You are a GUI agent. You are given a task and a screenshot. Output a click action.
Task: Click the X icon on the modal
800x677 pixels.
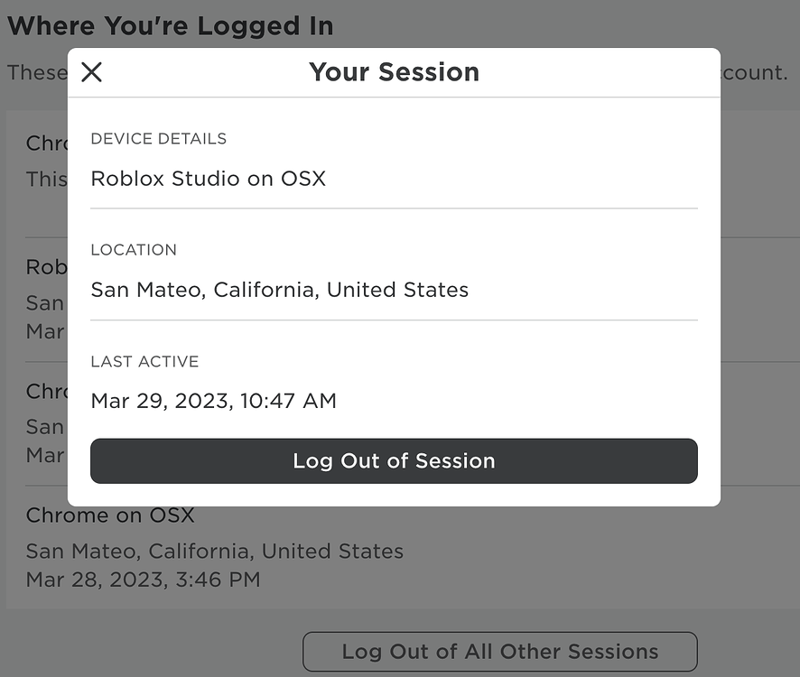(x=91, y=72)
